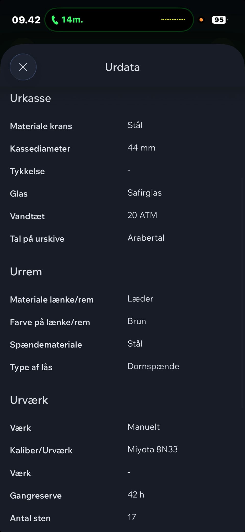This screenshot has height=532, width=245.
Task: Select the Urkasse section header
Action: 31,98
